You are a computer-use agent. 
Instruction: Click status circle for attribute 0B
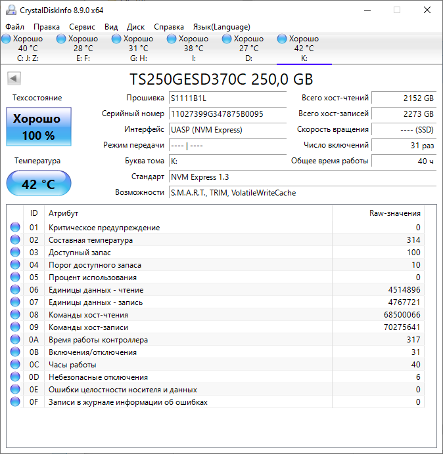coord(15,352)
